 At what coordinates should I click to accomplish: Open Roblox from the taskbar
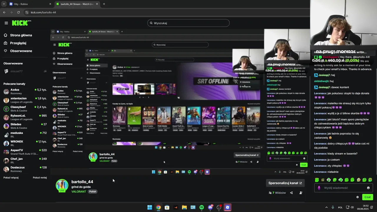coord(227,207)
